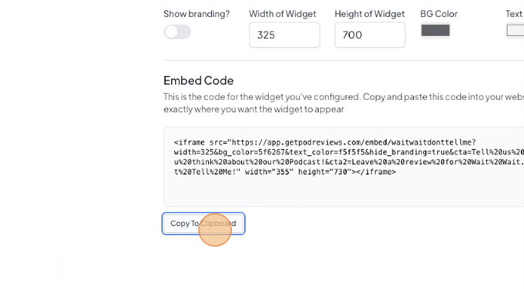Open the BG Color dark gray swatch

(x=435, y=30)
